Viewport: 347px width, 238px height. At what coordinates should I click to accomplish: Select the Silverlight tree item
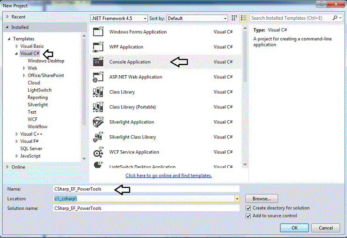38,105
